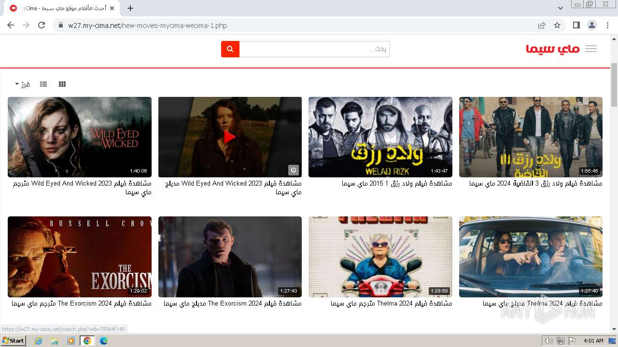
Task: Launch Internet Explorer from taskbar
Action: click(x=38, y=341)
